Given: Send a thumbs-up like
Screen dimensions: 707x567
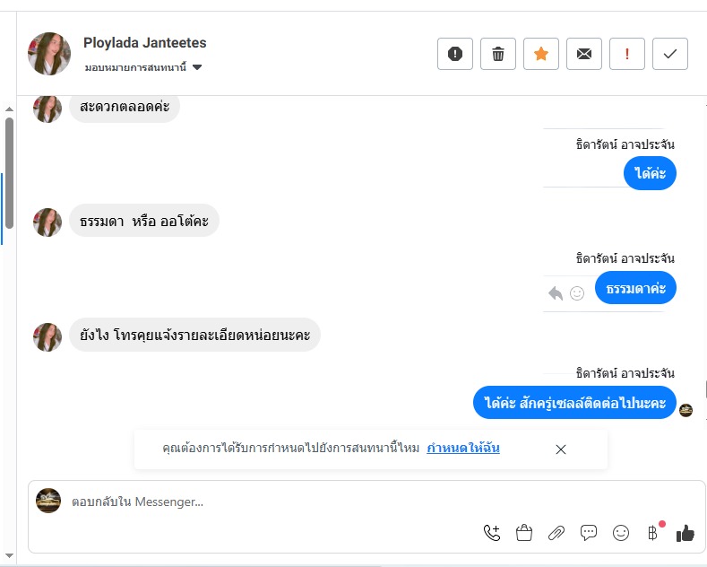Looking at the screenshot, I should point(685,533).
